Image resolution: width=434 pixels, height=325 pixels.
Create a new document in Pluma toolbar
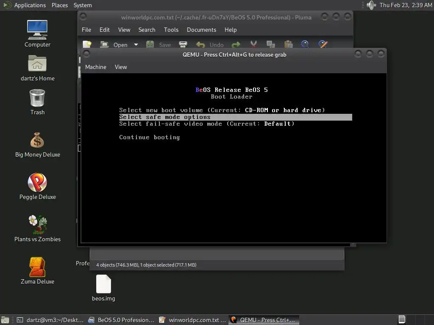point(87,44)
